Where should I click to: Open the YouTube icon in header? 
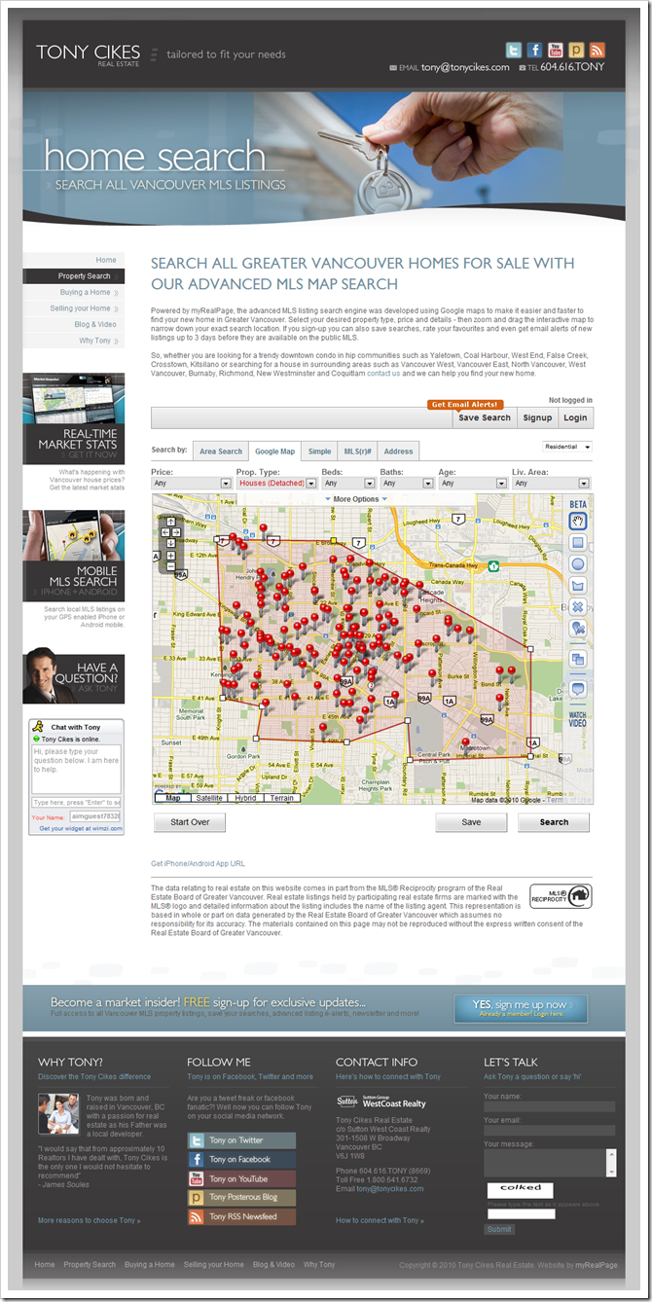pyautogui.click(x=556, y=51)
